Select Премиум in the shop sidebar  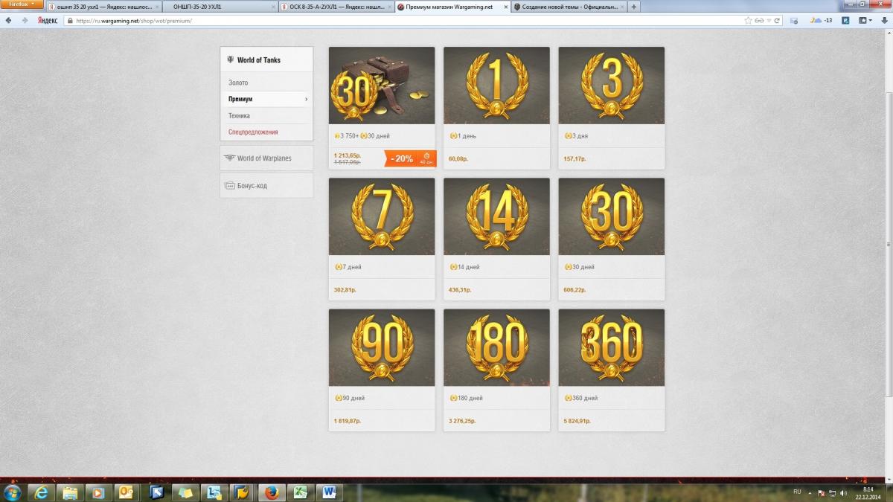tap(266, 99)
